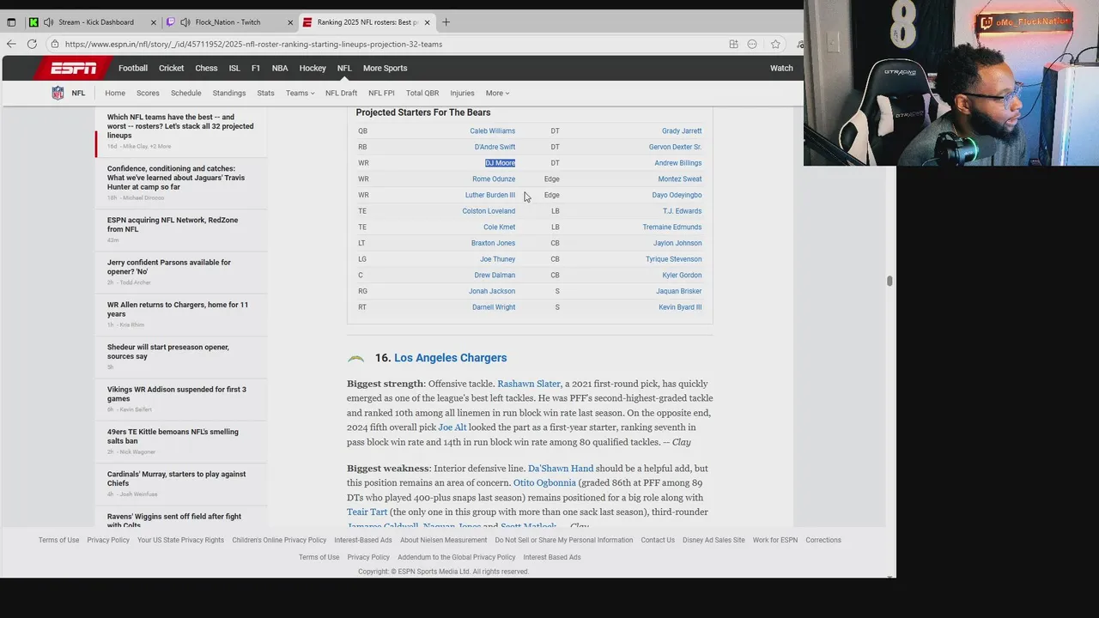Open Kevin Byard III link
The height and width of the screenshot is (618, 1099).
[680, 307]
